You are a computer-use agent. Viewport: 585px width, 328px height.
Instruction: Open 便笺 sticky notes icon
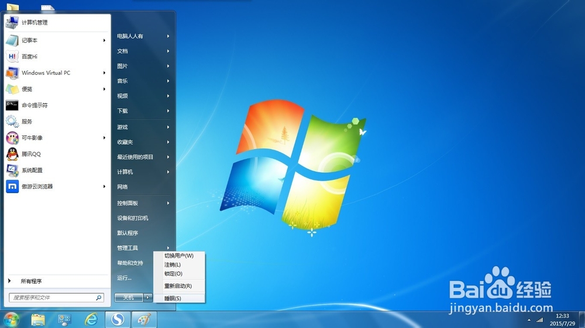pos(12,89)
